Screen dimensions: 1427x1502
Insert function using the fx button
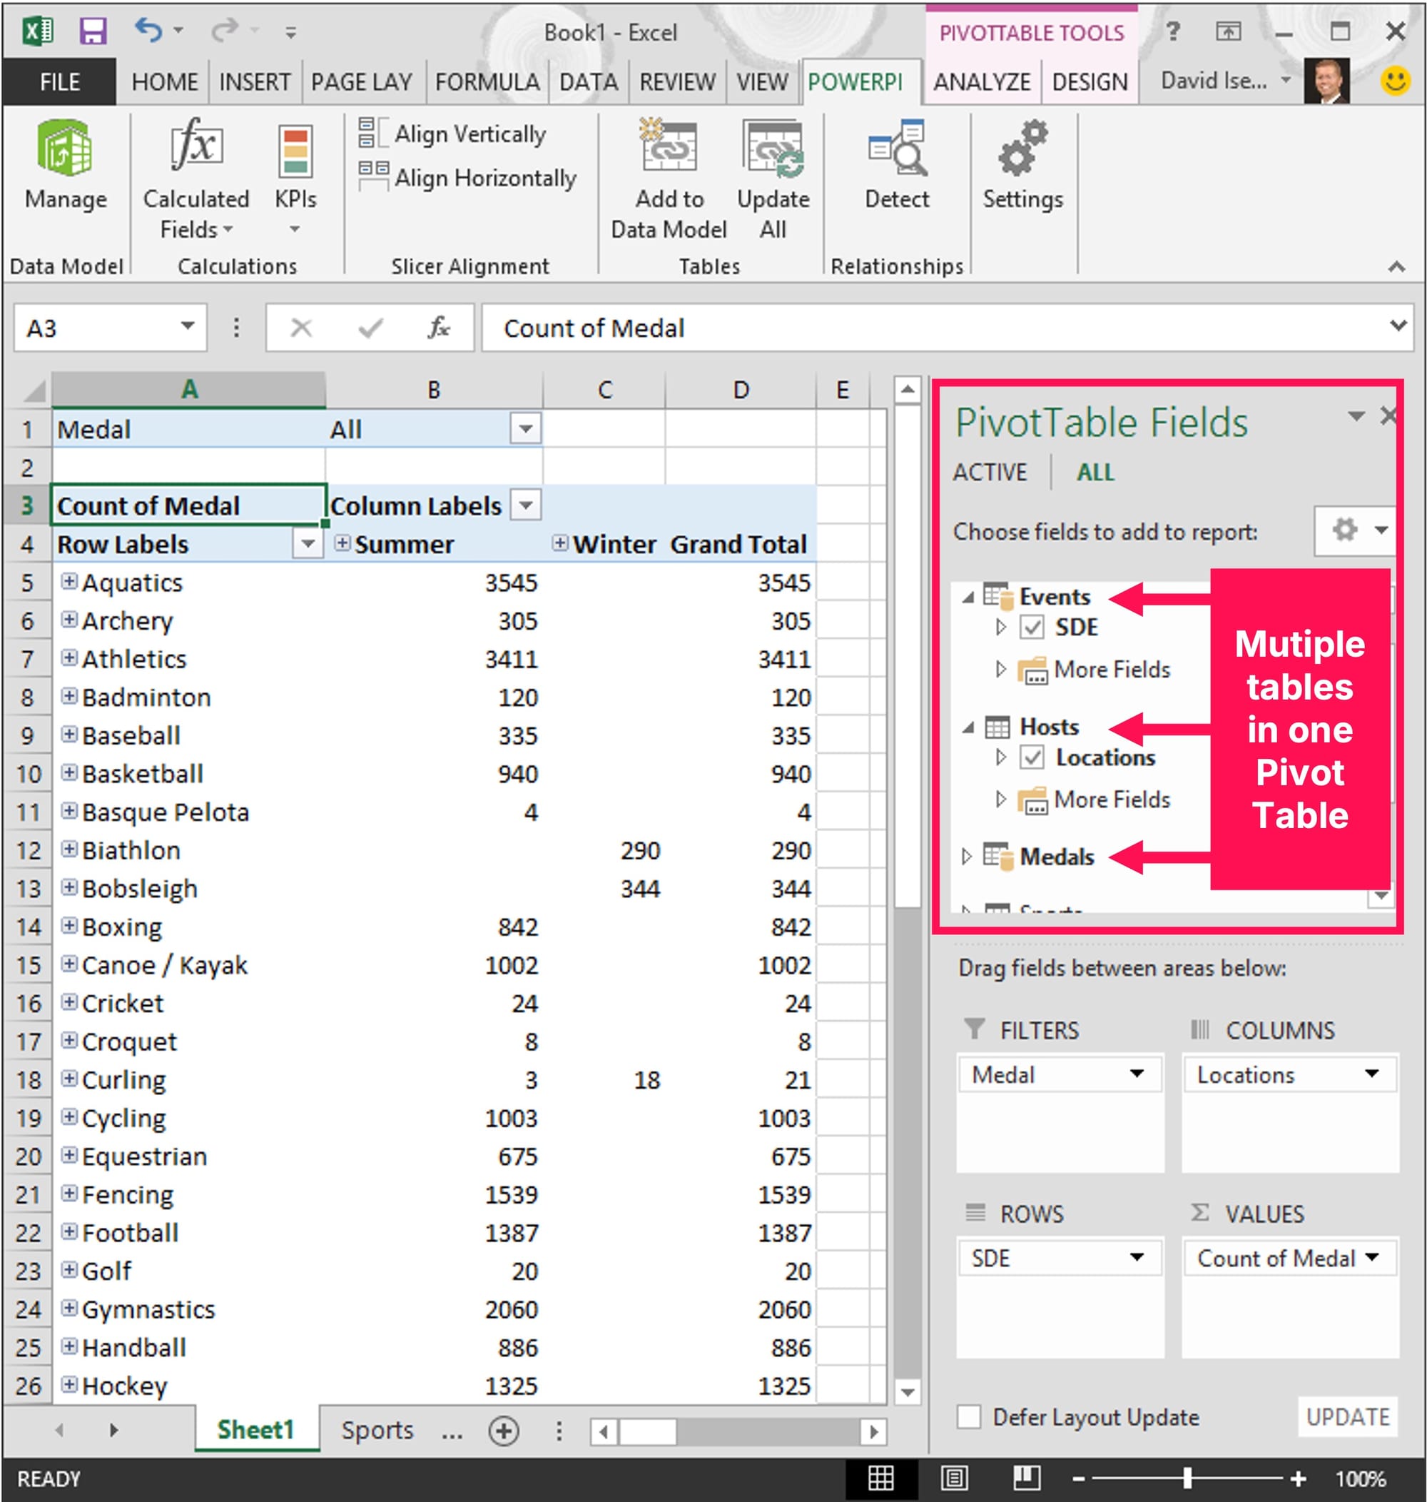(x=439, y=328)
